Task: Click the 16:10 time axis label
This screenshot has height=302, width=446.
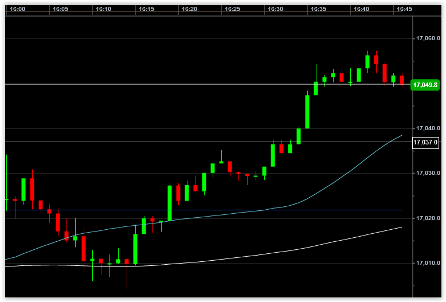Action: (x=103, y=9)
